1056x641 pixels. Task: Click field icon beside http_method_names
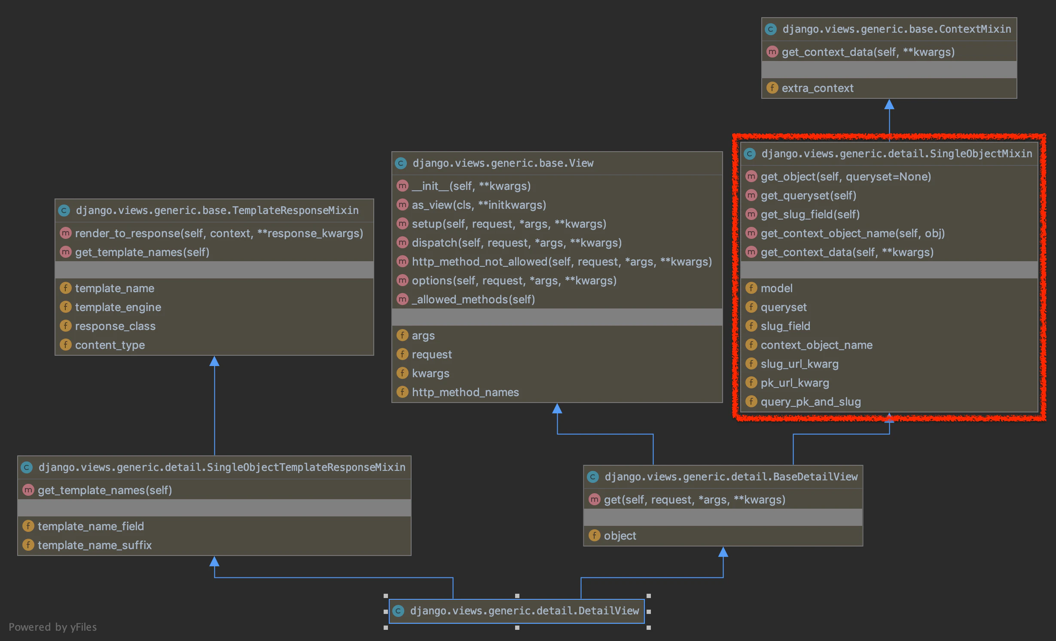point(402,392)
